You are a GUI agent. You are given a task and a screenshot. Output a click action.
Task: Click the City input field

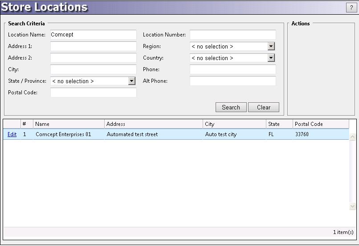(x=93, y=69)
